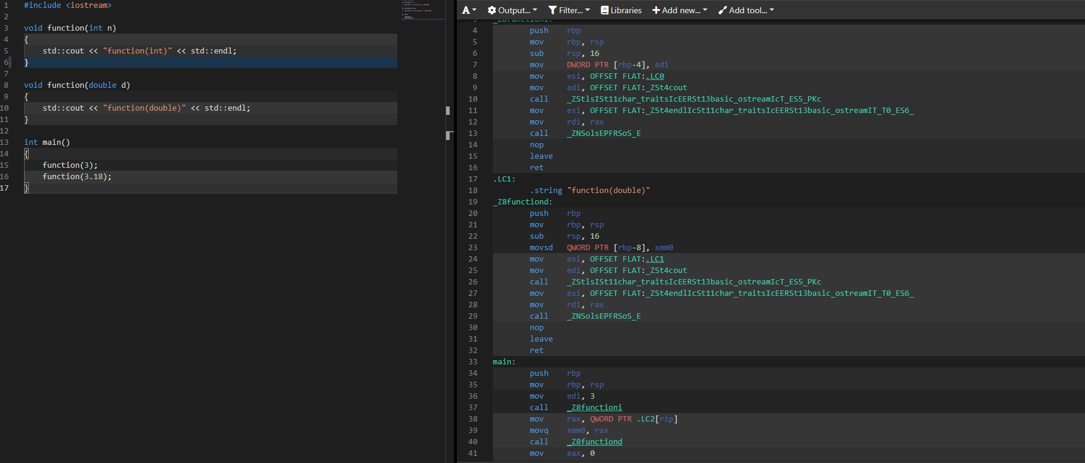Click the 'mov eax, 0' assembly line
This screenshot has width=1085, height=463.
(x=562, y=453)
